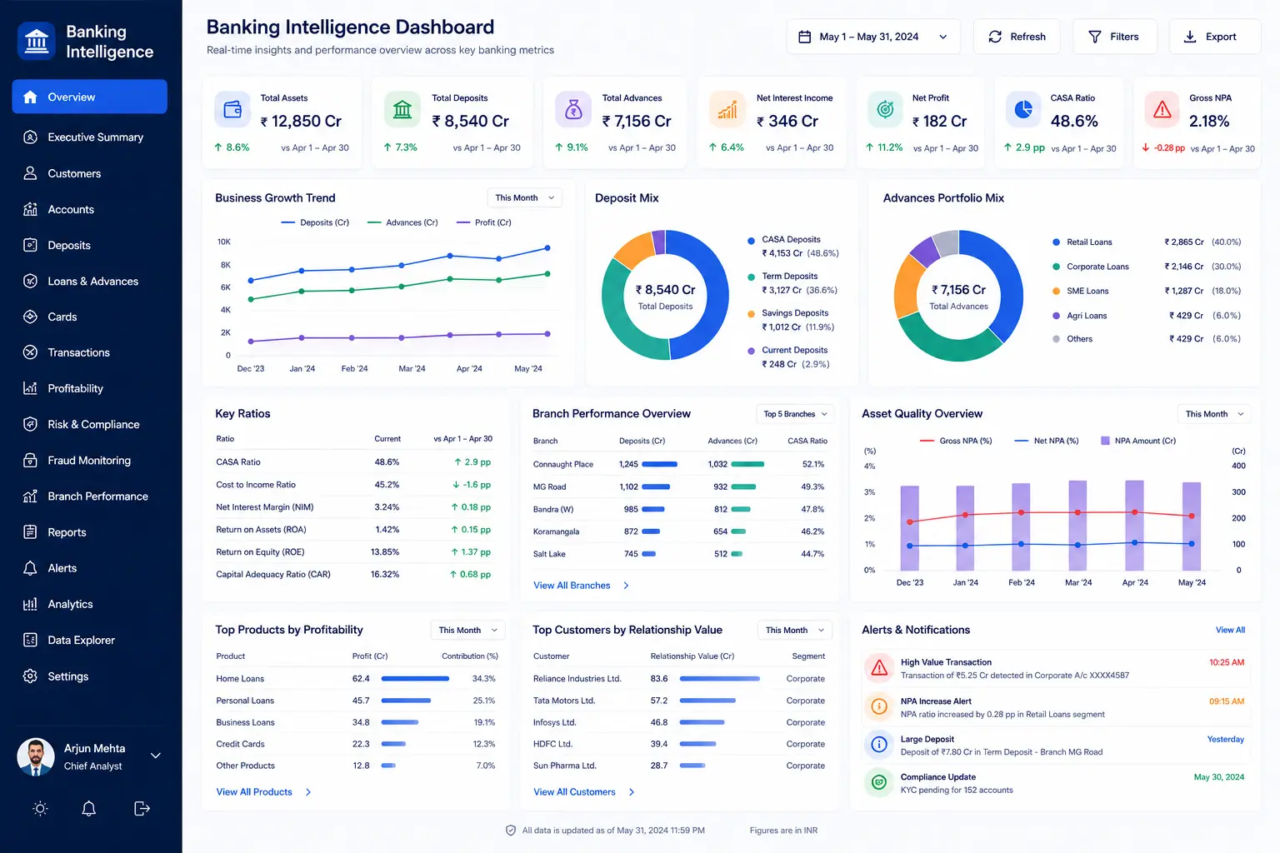Click Arjun Mehta's profile avatar
Viewport: 1280px width, 853px height.
point(36,756)
